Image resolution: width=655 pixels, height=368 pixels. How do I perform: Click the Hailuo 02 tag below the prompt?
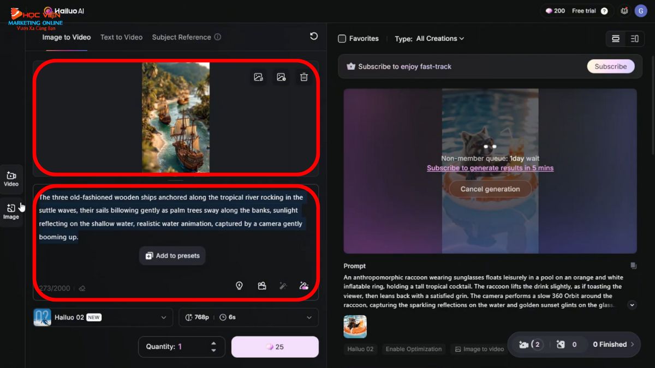point(361,349)
